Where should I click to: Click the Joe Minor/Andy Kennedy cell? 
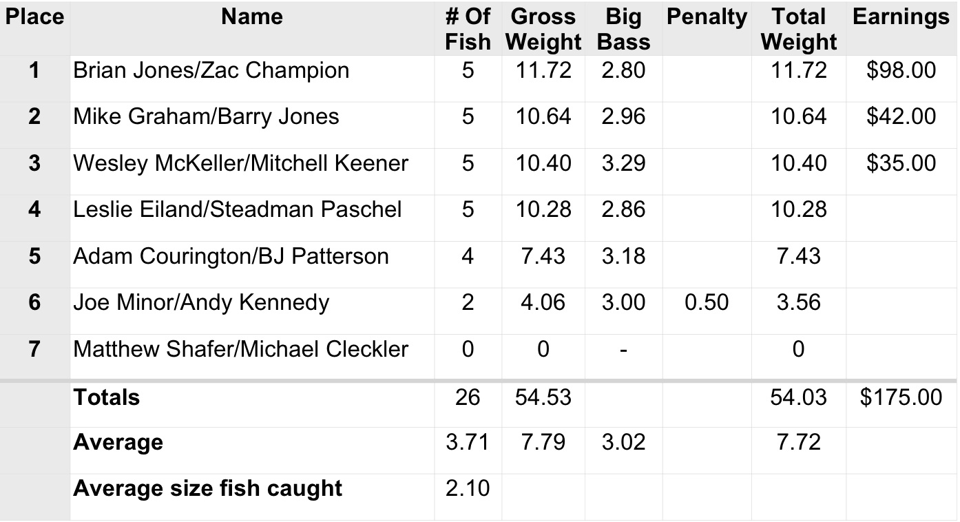tap(201, 302)
